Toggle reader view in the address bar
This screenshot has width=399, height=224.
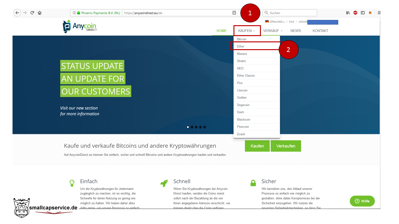(x=234, y=13)
